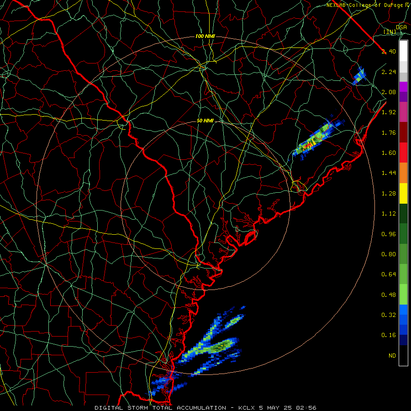The height and width of the screenshot is (411, 411).
Task: Select the darkest green swatch near 1.12
Action: pos(403,214)
